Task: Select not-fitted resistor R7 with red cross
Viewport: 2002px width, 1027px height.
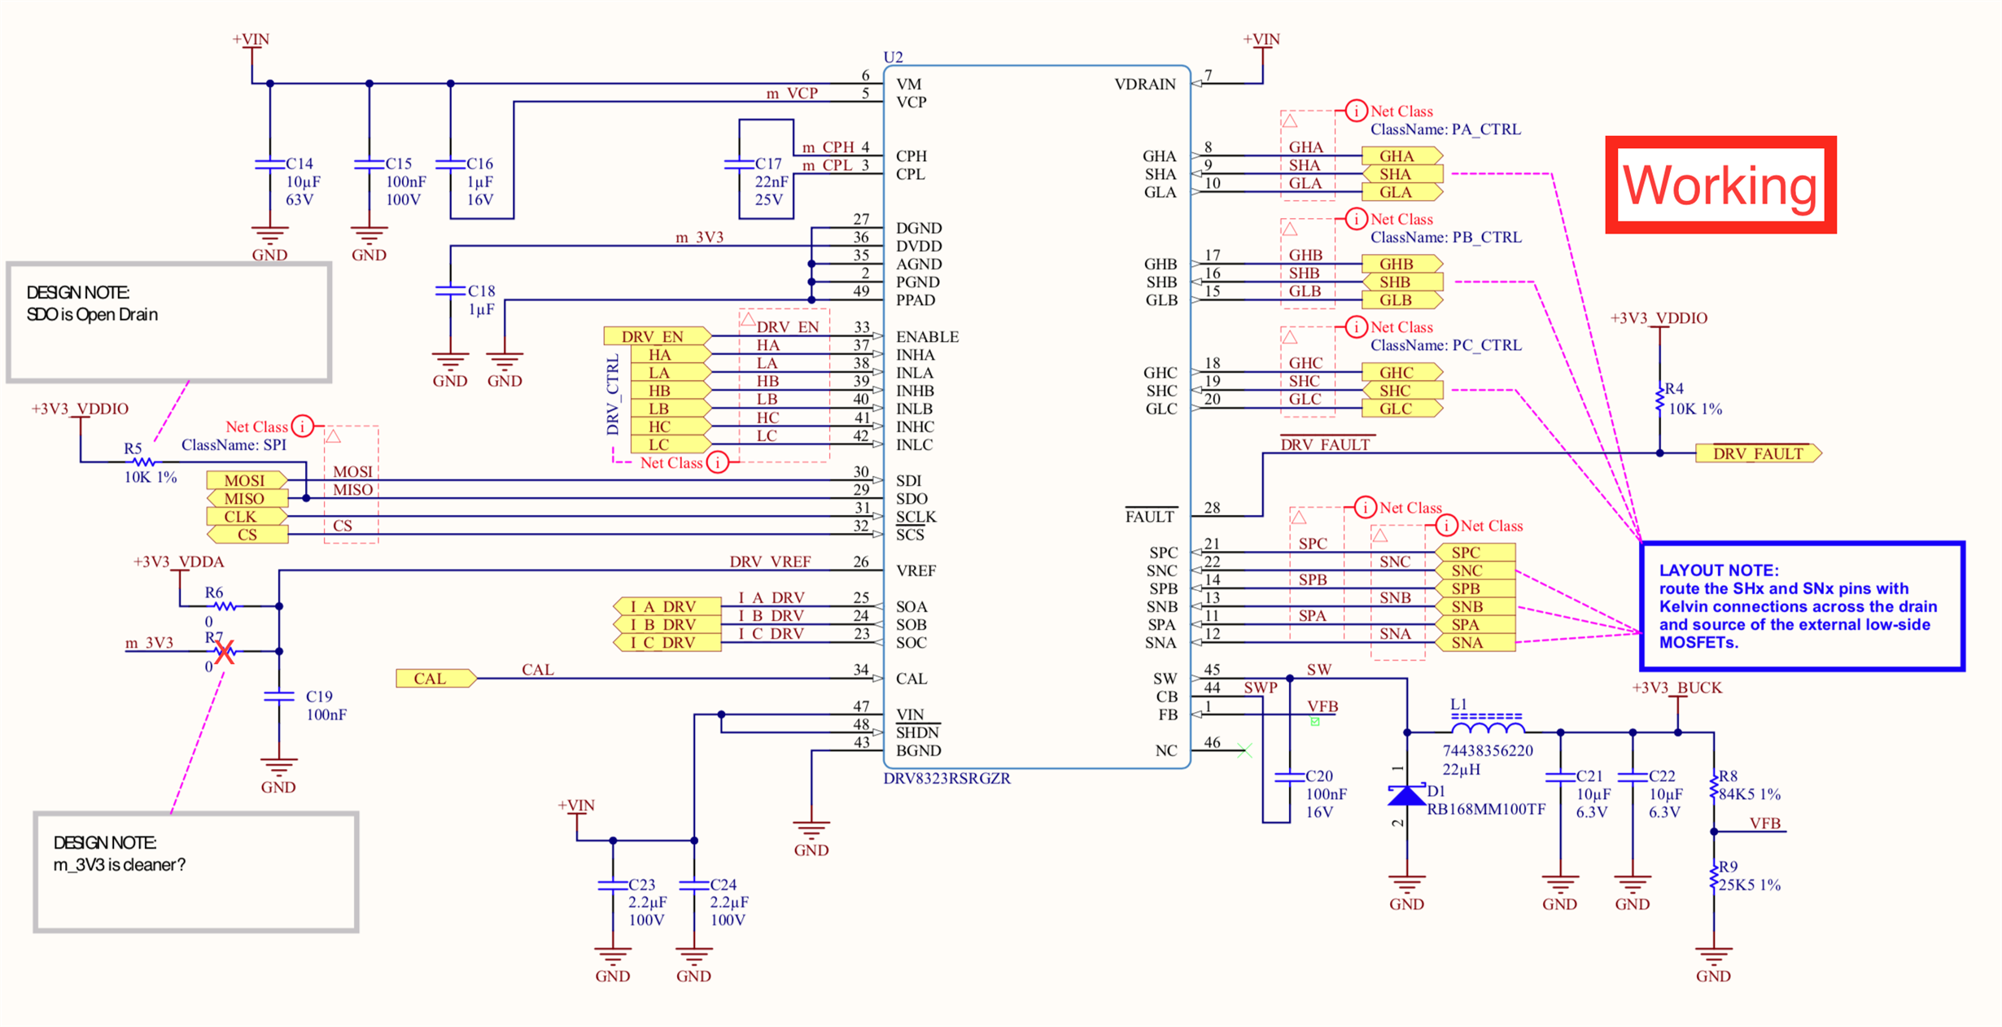Action: (x=225, y=651)
